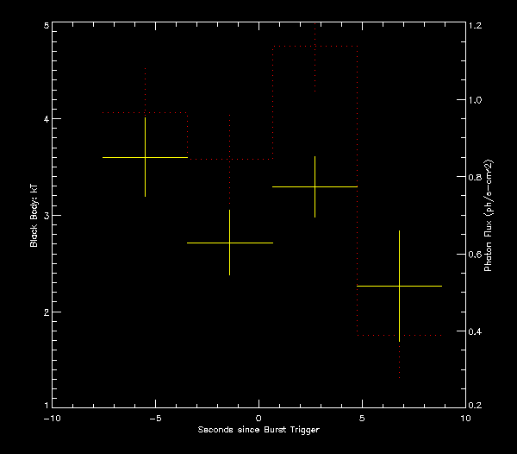Click the 'Photon Flux' right axis label

(x=488, y=216)
